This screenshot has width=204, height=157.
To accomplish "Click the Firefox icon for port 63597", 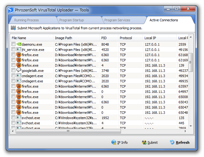I will [x=19, y=86].
